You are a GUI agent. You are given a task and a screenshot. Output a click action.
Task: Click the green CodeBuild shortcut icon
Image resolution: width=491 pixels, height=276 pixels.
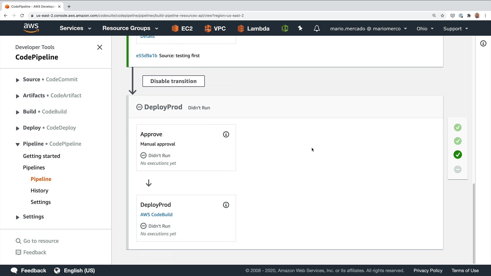(x=285, y=28)
